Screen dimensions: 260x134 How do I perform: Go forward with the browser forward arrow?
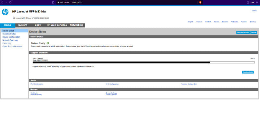(x=6, y=3)
